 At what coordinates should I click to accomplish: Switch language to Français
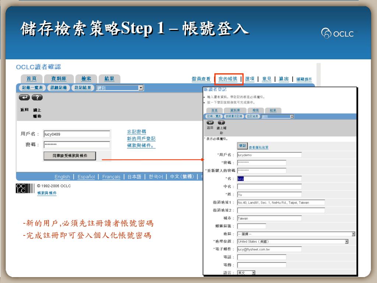pos(111,177)
